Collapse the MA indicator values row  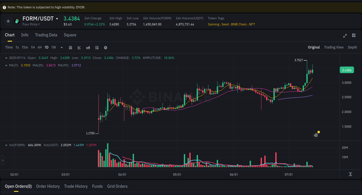coord(6,65)
